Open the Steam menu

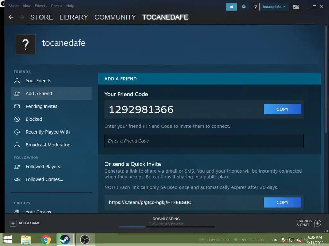click(13, 6)
